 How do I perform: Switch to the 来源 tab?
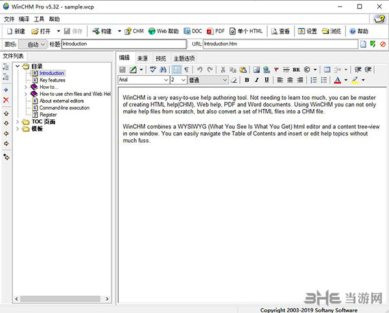pos(143,58)
